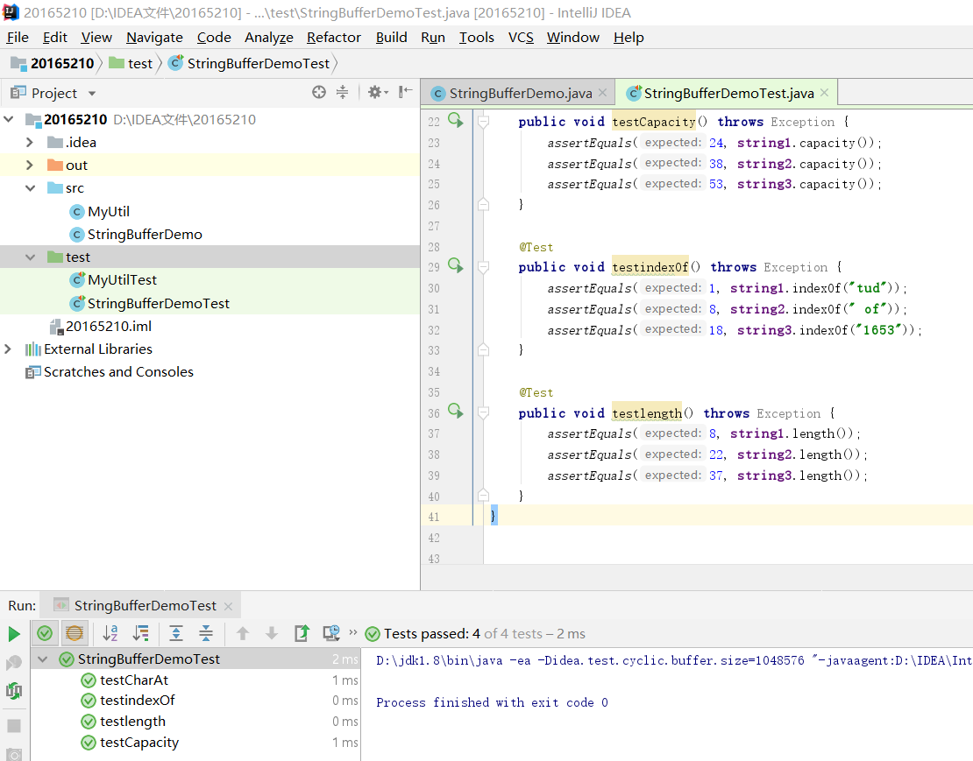Open Project panel settings gear
The width and height of the screenshot is (973, 761).
[x=377, y=92]
